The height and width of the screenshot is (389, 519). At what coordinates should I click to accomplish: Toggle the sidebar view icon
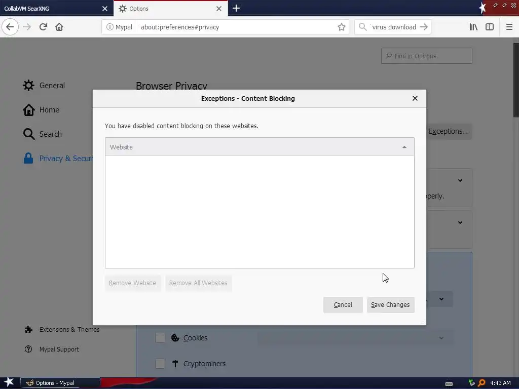(490, 27)
